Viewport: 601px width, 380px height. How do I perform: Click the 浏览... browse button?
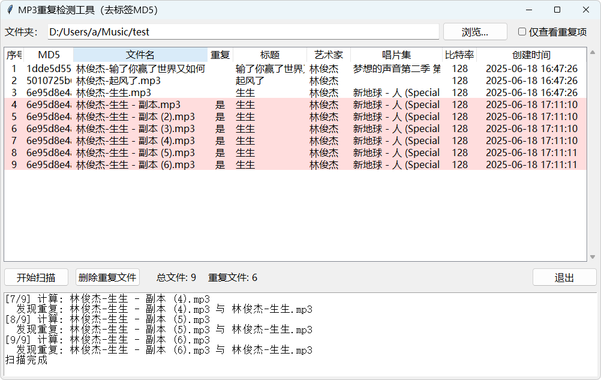475,32
